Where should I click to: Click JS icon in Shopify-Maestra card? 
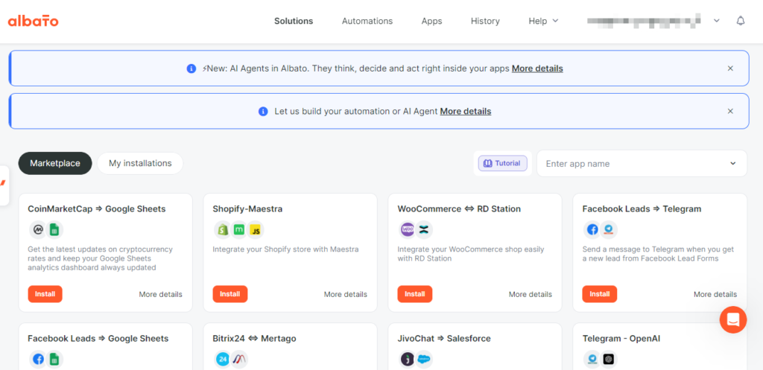(256, 229)
